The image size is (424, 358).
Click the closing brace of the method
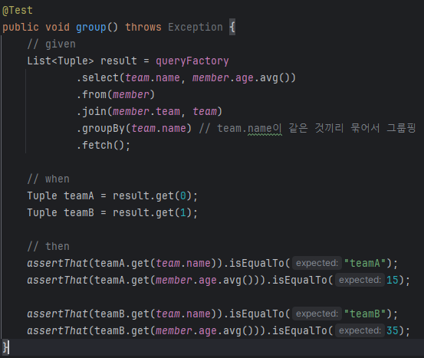coord(5,347)
